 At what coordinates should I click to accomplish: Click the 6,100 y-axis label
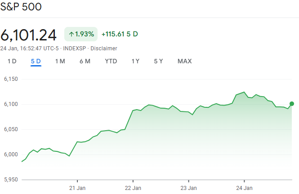pos(11,104)
